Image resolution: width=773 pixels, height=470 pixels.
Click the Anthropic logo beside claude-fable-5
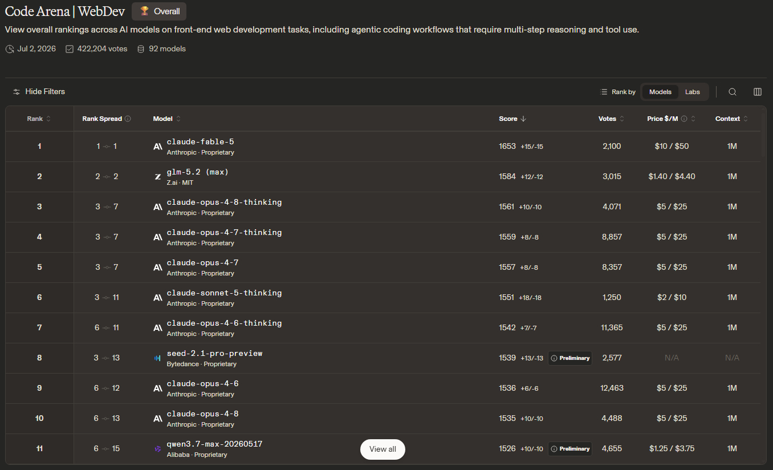(x=158, y=147)
